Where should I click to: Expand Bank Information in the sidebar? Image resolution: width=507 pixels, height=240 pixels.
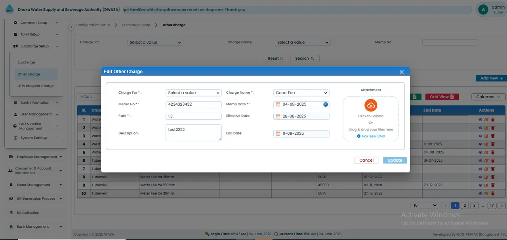tap(36, 103)
